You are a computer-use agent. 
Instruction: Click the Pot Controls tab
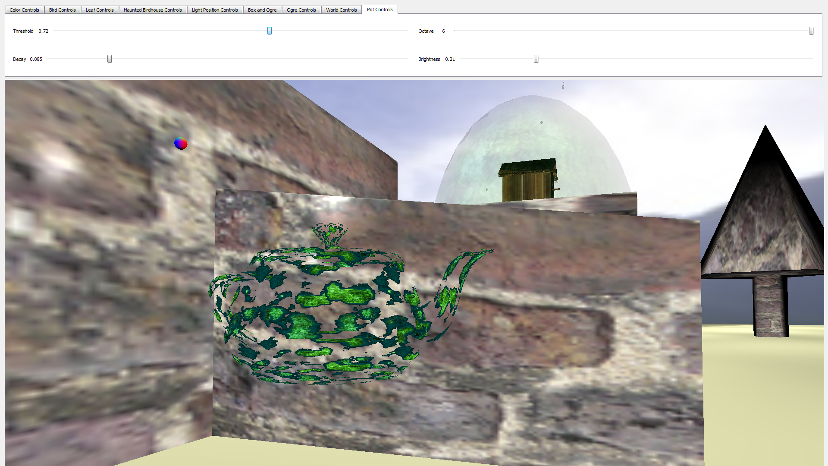[x=379, y=9]
